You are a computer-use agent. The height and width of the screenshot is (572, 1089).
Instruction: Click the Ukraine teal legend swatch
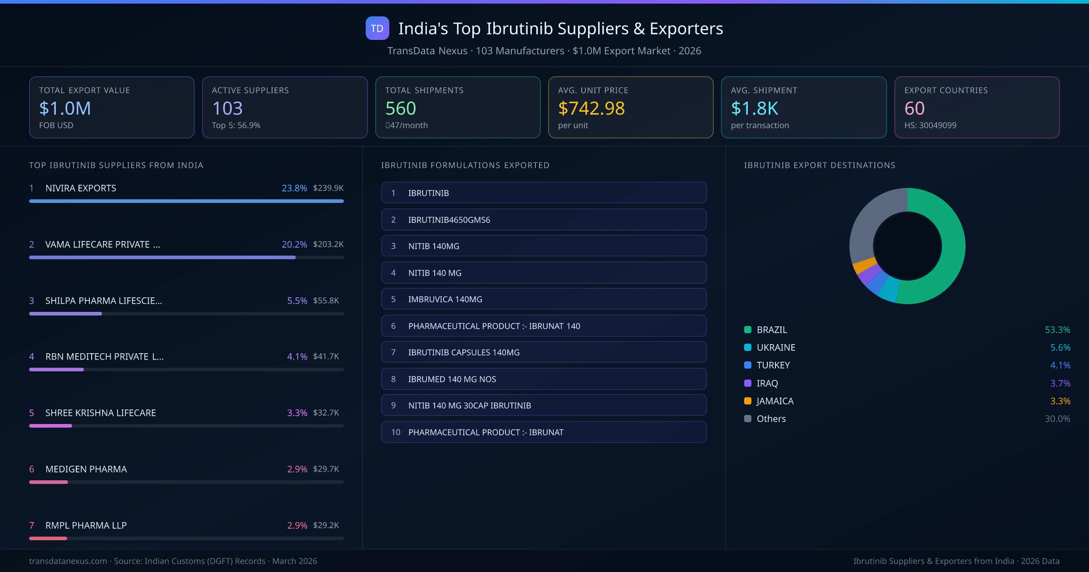coord(748,347)
